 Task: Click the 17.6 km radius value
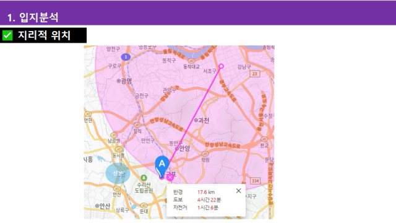pos(206,192)
